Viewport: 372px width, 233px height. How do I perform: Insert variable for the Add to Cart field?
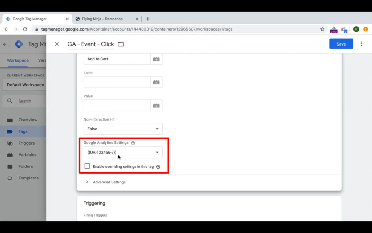pos(156,59)
